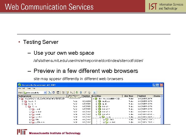The width and height of the screenshot is (186, 140).
Task: Switch to the Site Files view icon
Action: [63, 93]
